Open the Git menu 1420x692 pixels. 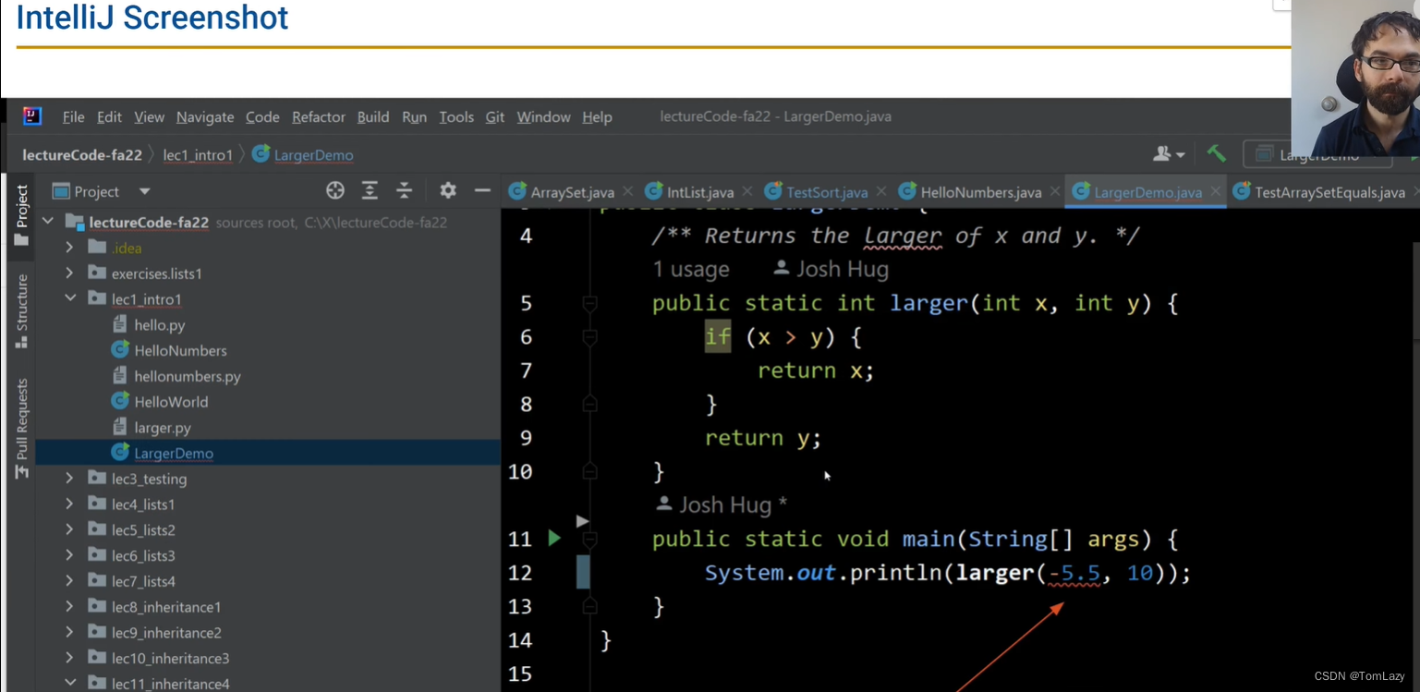pyautogui.click(x=495, y=117)
